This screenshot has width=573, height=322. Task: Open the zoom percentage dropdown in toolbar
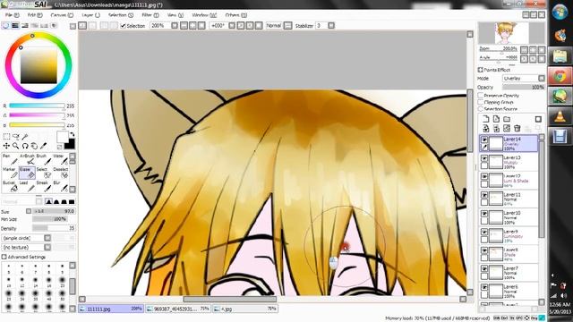[x=175, y=26]
